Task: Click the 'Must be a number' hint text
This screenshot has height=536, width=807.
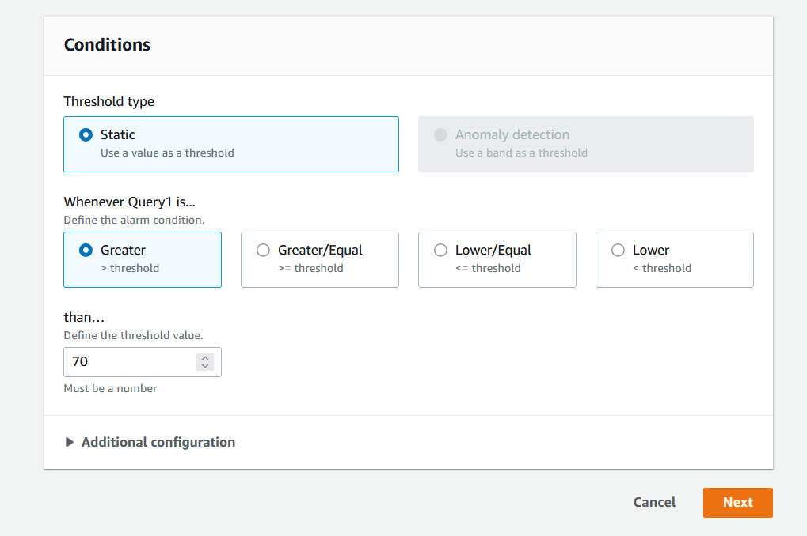Action: coord(110,389)
